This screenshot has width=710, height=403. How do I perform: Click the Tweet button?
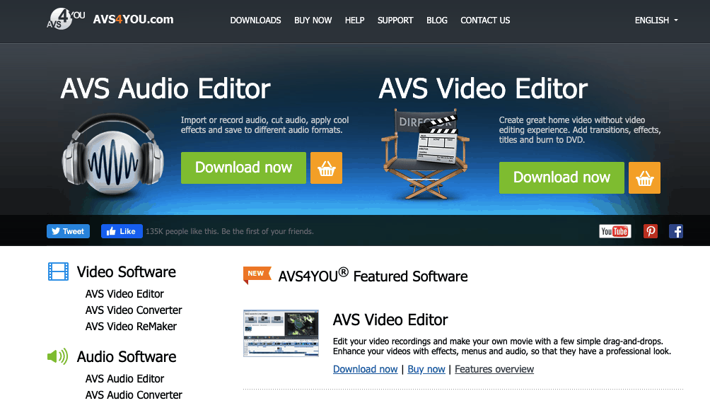pos(68,231)
